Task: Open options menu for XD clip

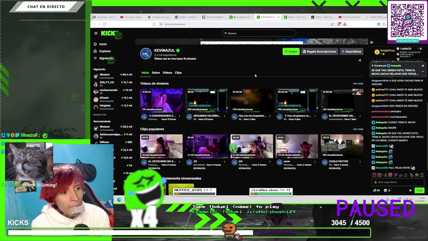Action: pos(224,162)
